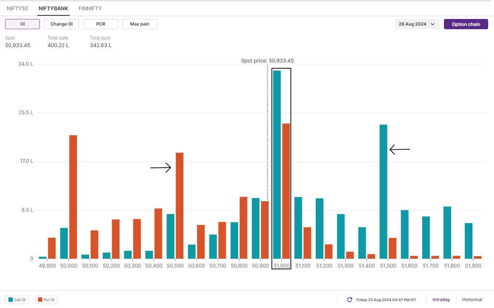This screenshot has height=308, width=494.
Task: Click the 51,300 call OI bar
Action: (x=341, y=236)
